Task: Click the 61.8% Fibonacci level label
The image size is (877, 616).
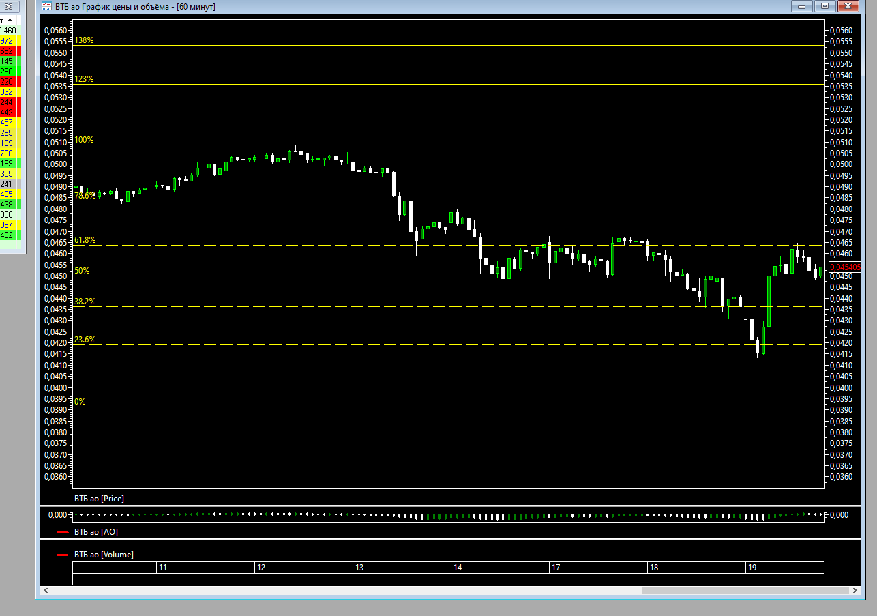Action: click(85, 240)
